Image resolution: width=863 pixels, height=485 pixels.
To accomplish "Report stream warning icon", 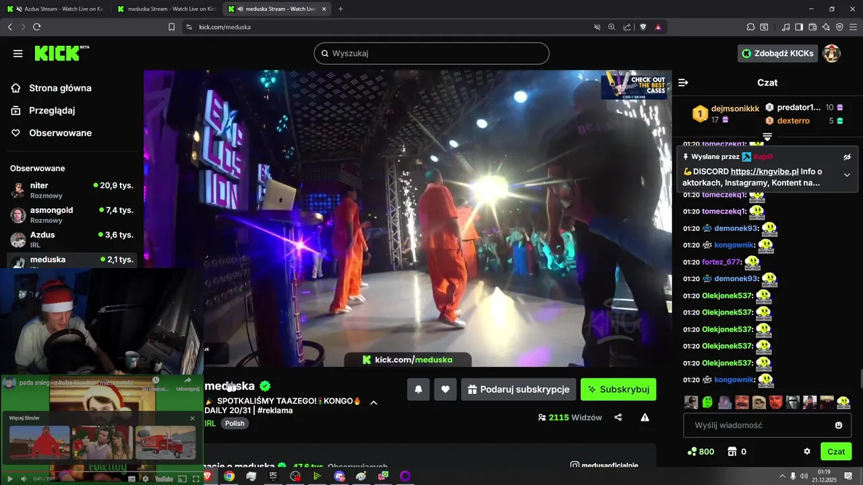I will pos(645,418).
